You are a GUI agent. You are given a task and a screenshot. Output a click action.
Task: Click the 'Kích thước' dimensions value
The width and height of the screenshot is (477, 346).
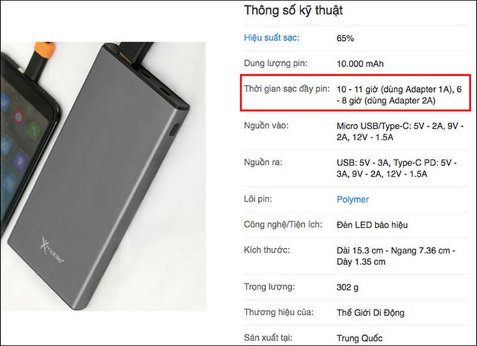(396, 256)
